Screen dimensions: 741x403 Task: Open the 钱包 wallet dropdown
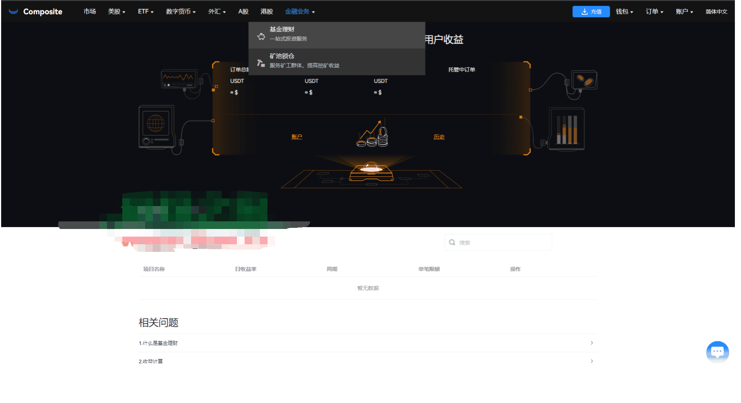[x=624, y=12]
